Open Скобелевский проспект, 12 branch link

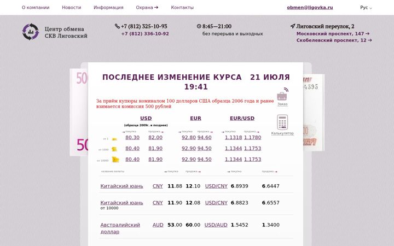tap(334, 40)
